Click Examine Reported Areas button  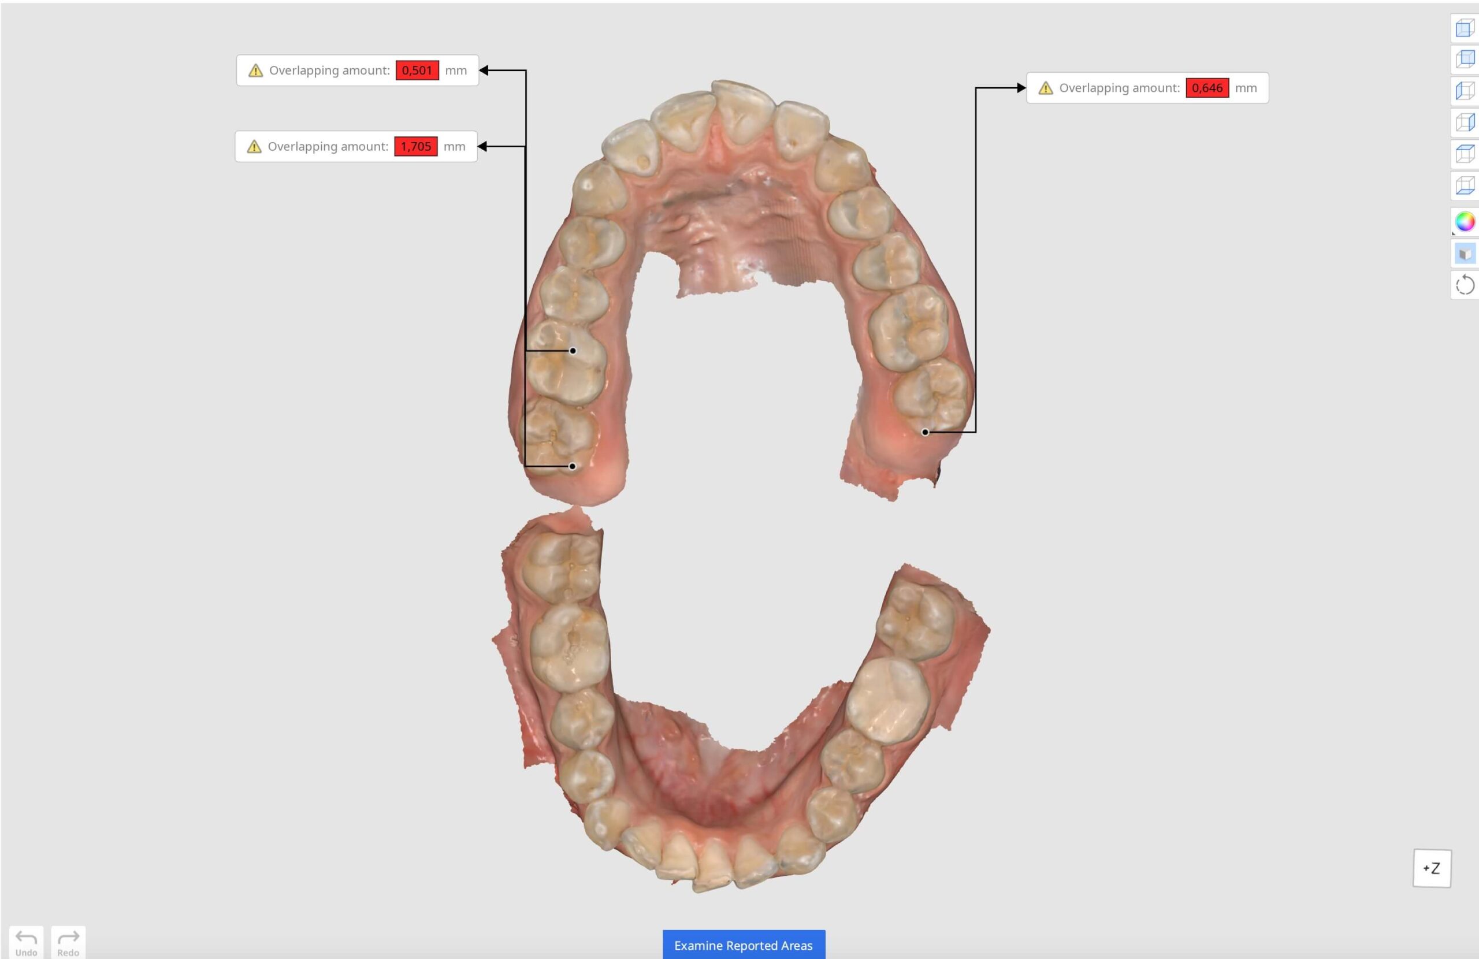pos(743,945)
